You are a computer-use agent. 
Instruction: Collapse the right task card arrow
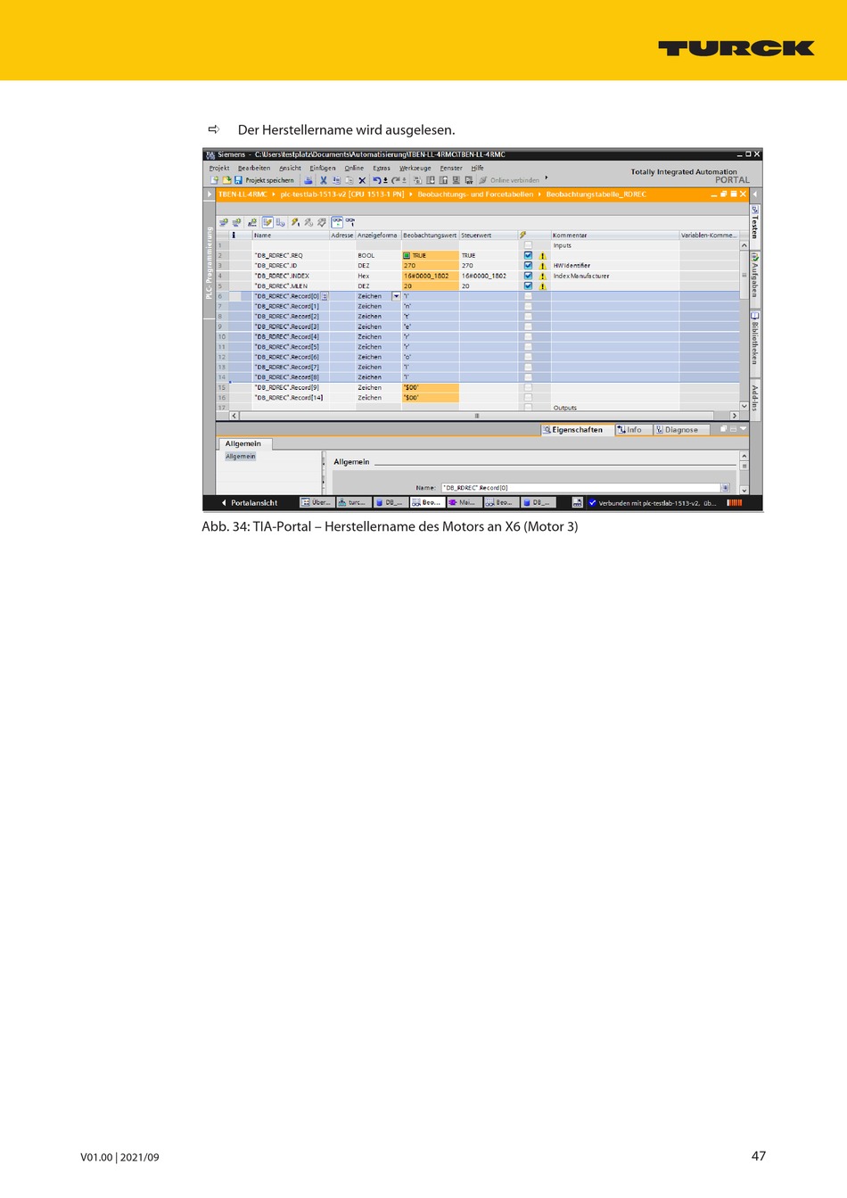[x=754, y=194]
